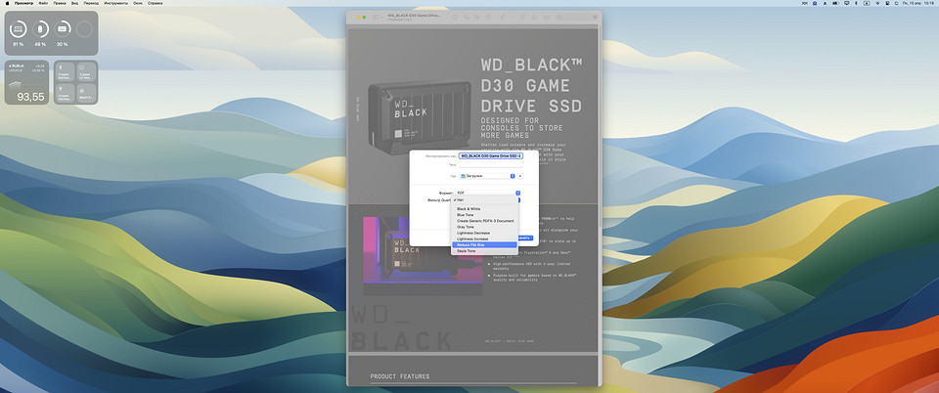This screenshot has width=939, height=393.
Task: Select the checked 'Нет' filter option
Action: tap(484, 199)
